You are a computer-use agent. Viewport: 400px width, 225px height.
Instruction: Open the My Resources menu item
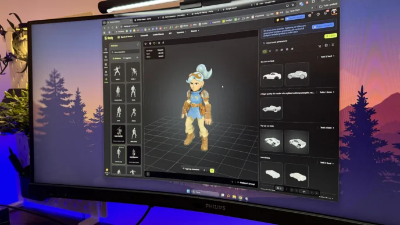158,34
